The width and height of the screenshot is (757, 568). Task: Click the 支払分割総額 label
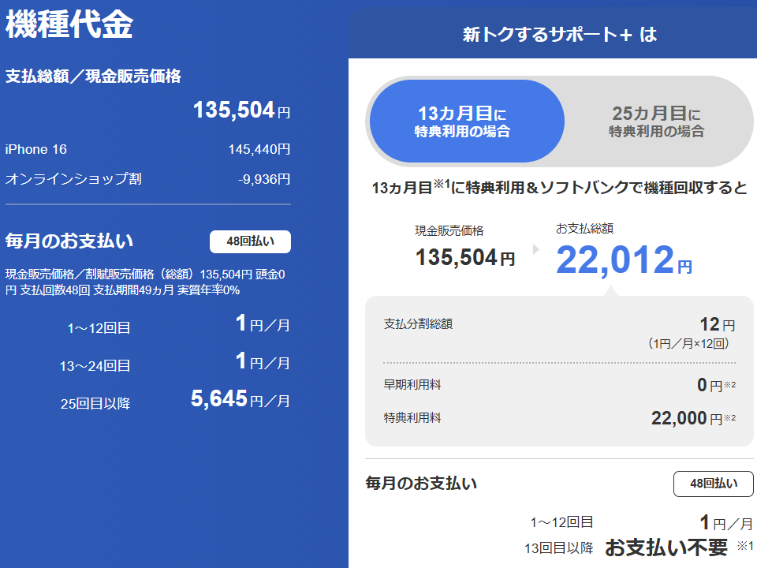pyautogui.click(x=418, y=323)
